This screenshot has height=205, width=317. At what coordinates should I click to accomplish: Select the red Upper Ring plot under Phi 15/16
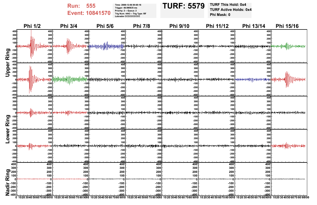pyautogui.click(x=289, y=79)
